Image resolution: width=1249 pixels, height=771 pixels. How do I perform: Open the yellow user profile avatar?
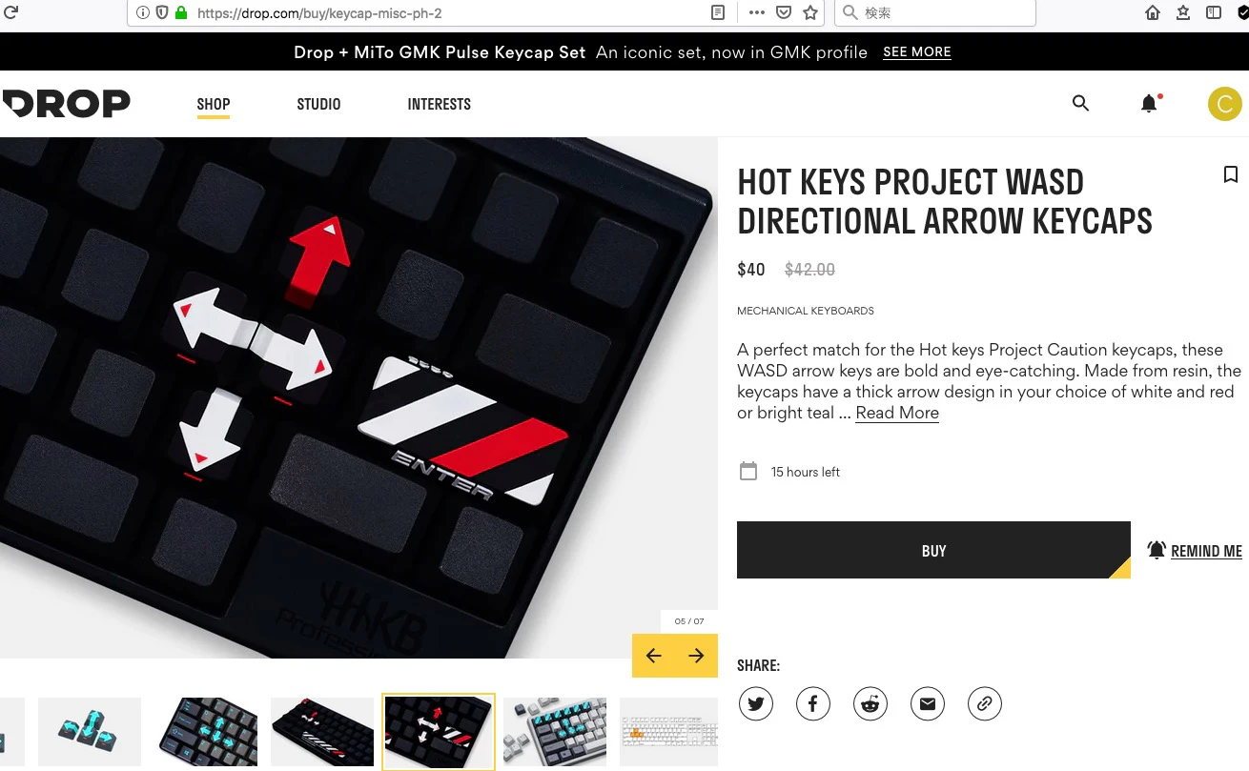coord(1224,104)
